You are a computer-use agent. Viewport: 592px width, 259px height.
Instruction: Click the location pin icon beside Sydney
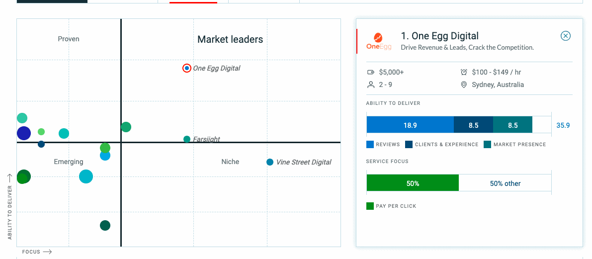pos(464,85)
